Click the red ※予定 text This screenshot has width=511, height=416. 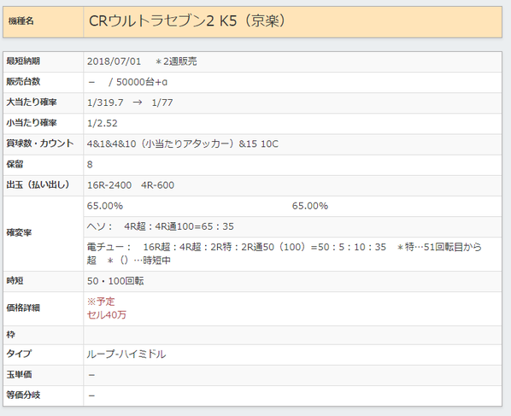[x=101, y=302]
